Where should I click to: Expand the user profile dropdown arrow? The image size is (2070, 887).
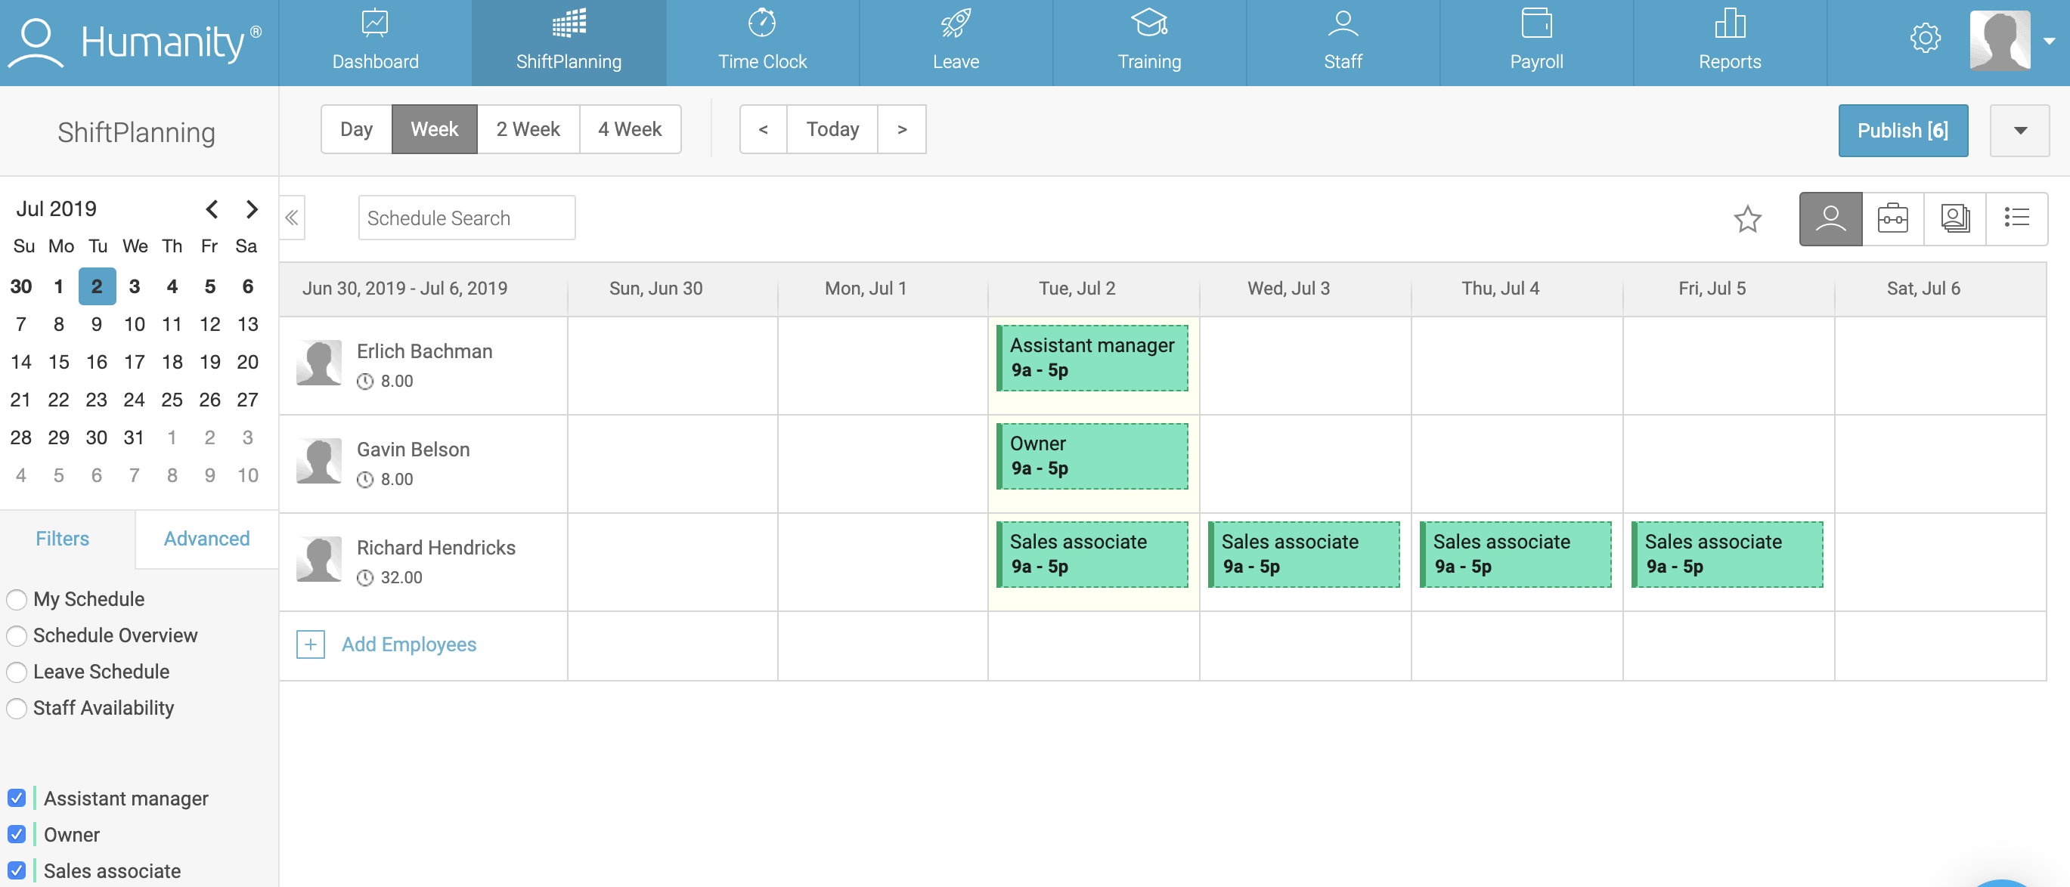(2049, 40)
